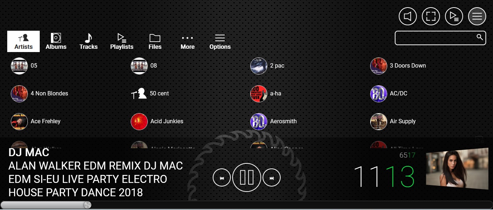Pause the current playback
This screenshot has height=210, width=493.
247,177
